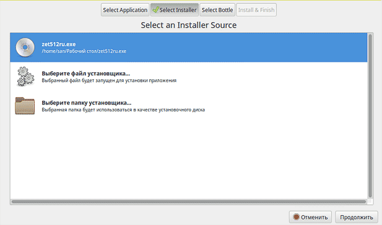Viewport: 382px width, 225px height.
Task: Select the zet512ru.exe installer entry
Action: point(189,48)
